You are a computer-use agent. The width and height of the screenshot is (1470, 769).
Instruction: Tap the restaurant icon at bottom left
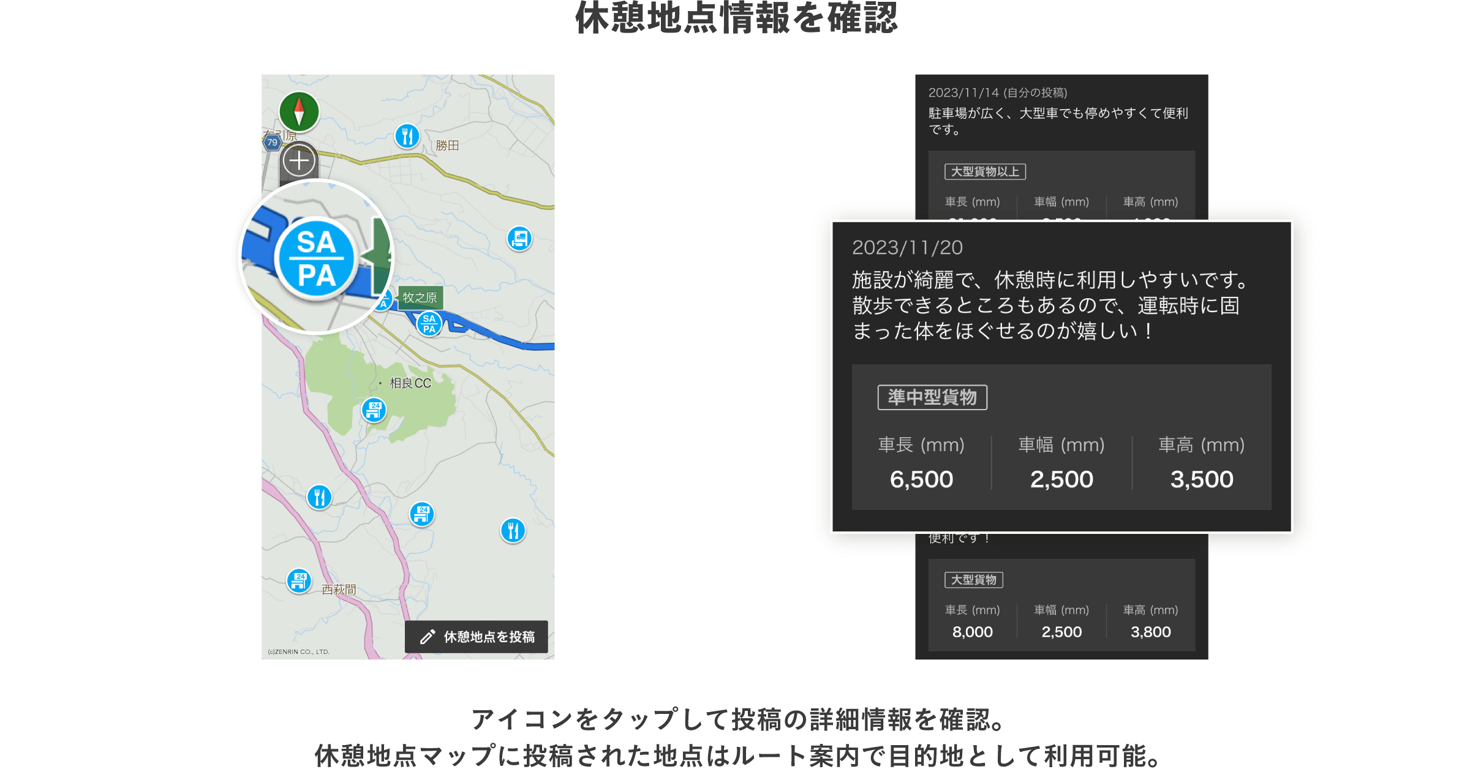pos(319,497)
